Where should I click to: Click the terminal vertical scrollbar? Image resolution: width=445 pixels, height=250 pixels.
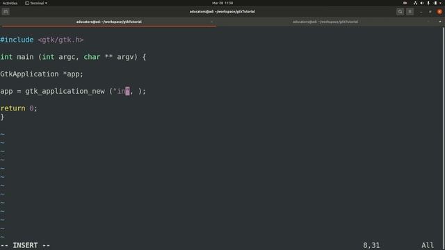tap(444, 138)
